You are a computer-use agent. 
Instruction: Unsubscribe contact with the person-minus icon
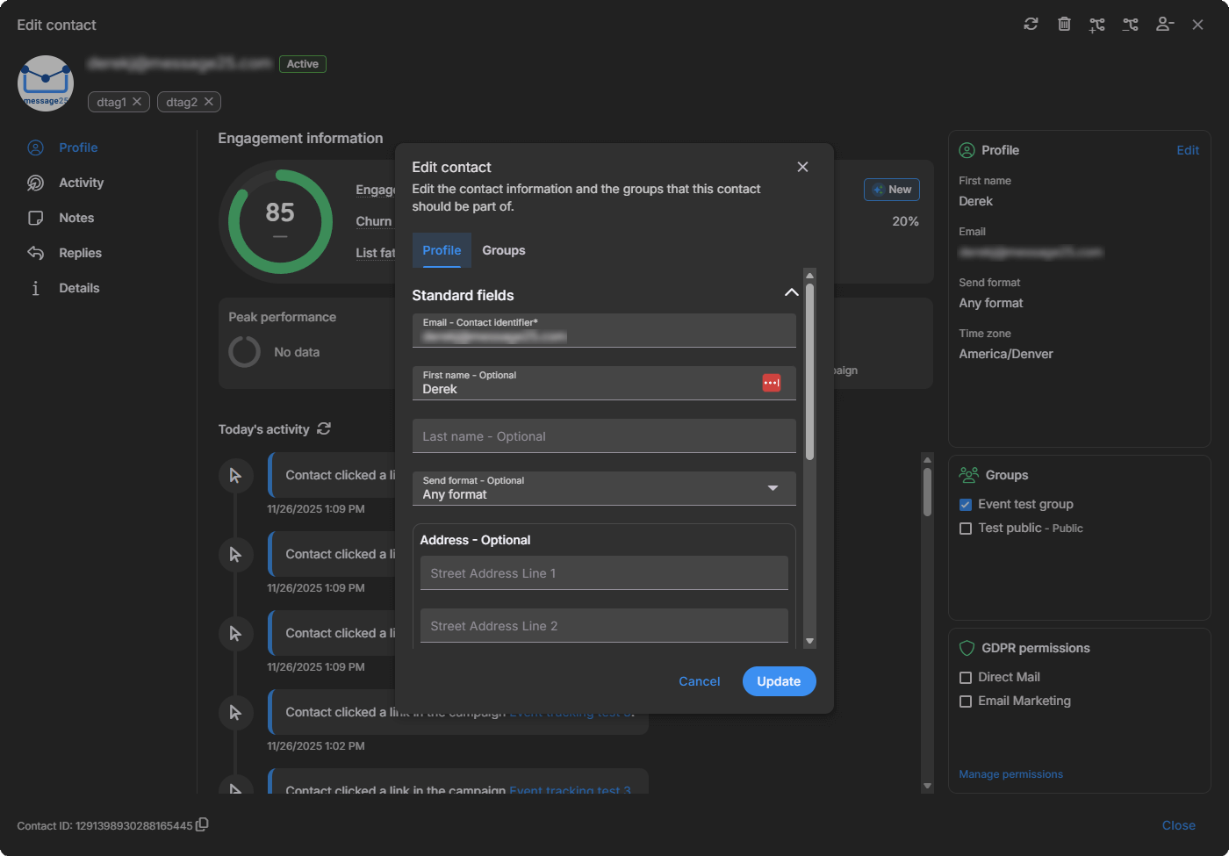[x=1164, y=24]
